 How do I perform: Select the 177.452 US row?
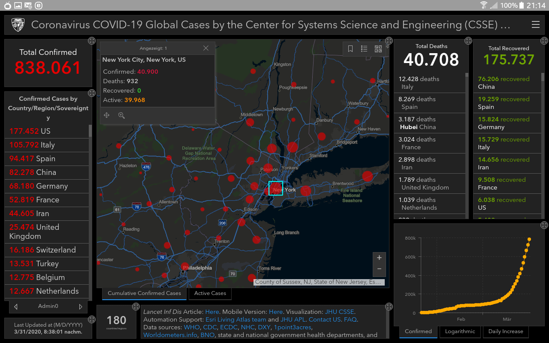click(x=47, y=131)
